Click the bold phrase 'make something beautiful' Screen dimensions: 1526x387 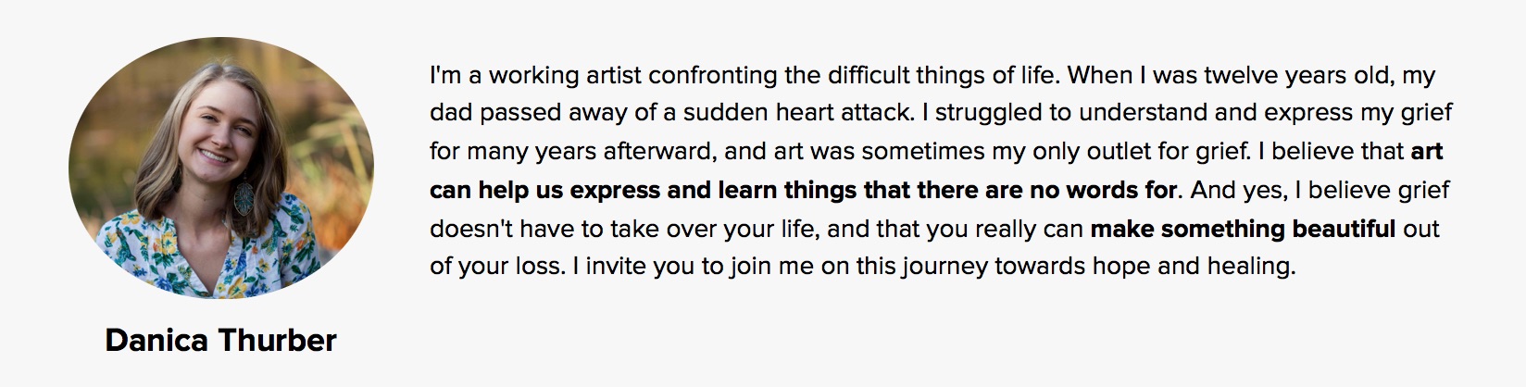coord(1243,229)
